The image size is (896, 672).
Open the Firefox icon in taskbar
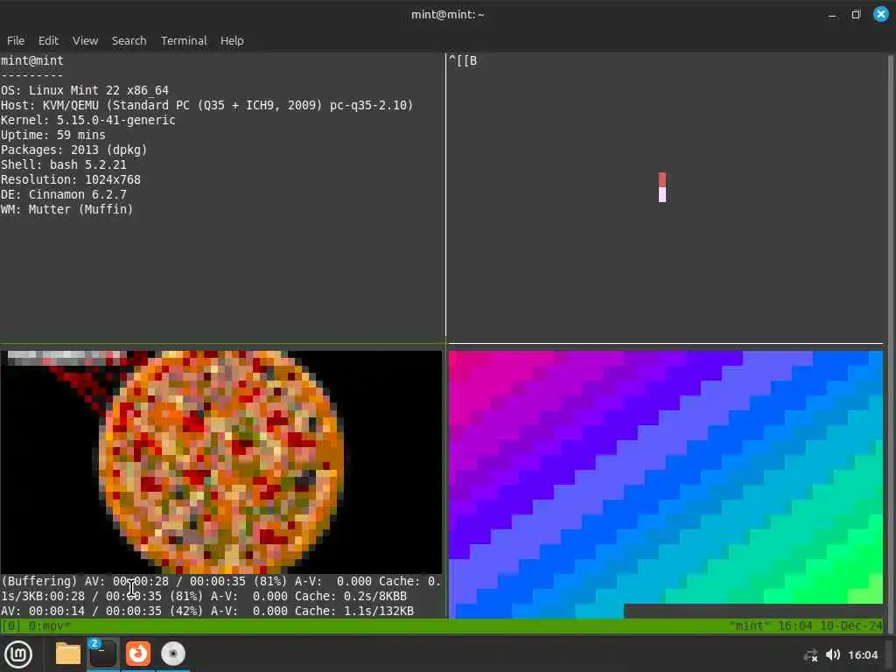coord(137,654)
